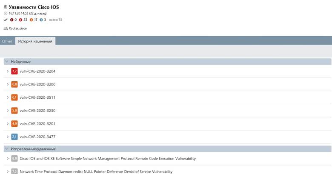Collapse the Найденные section
This screenshot has width=332, height=174.
[6, 62]
